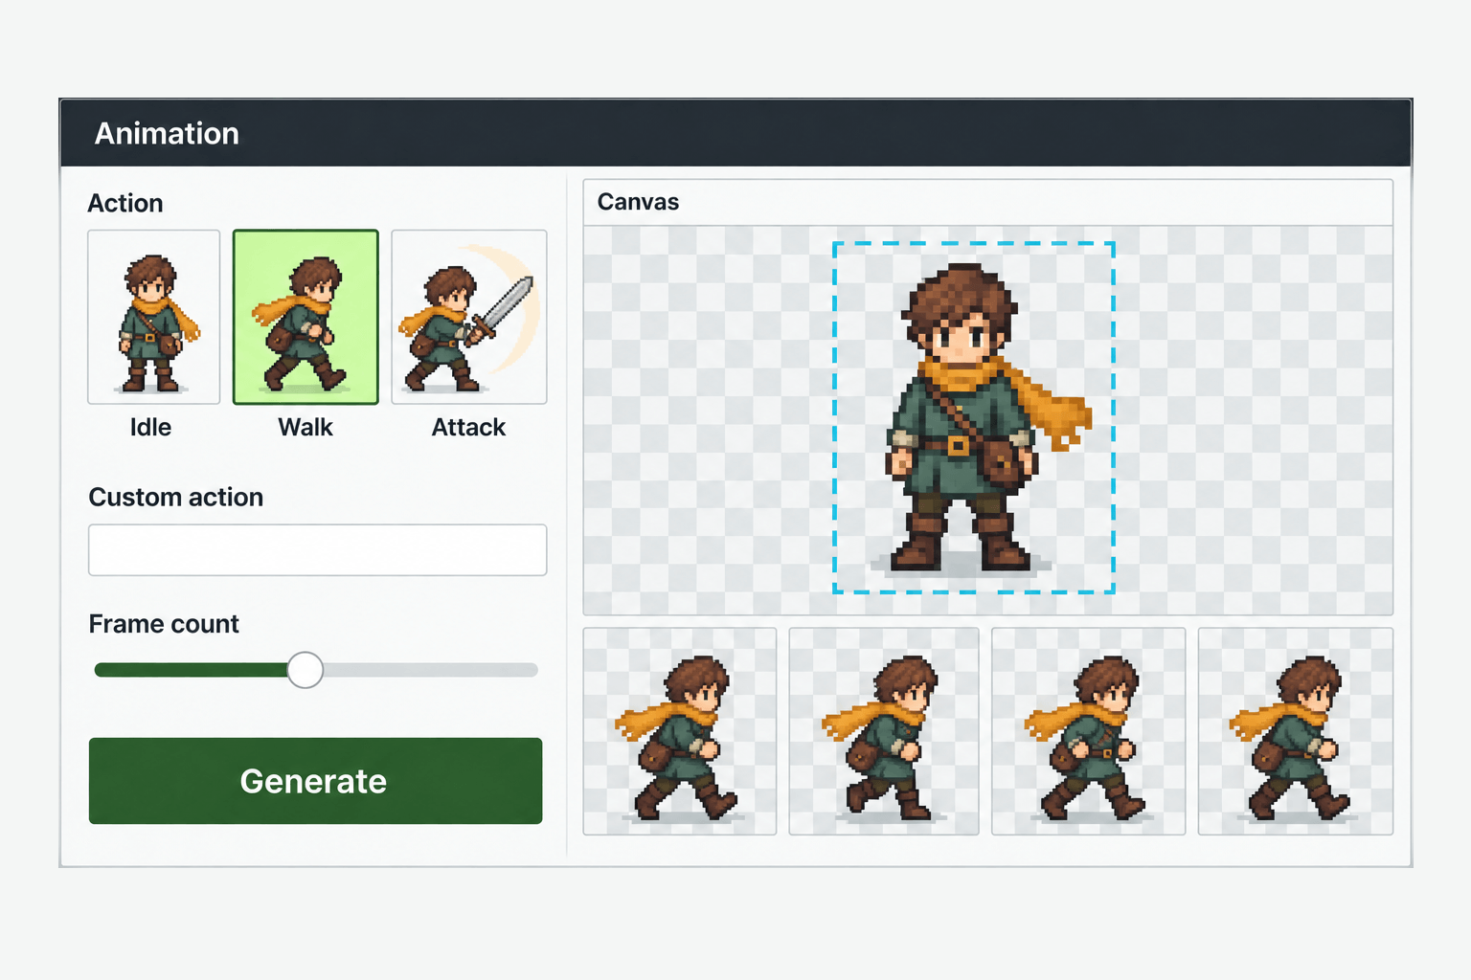Click the Canvas panel header

click(988, 203)
